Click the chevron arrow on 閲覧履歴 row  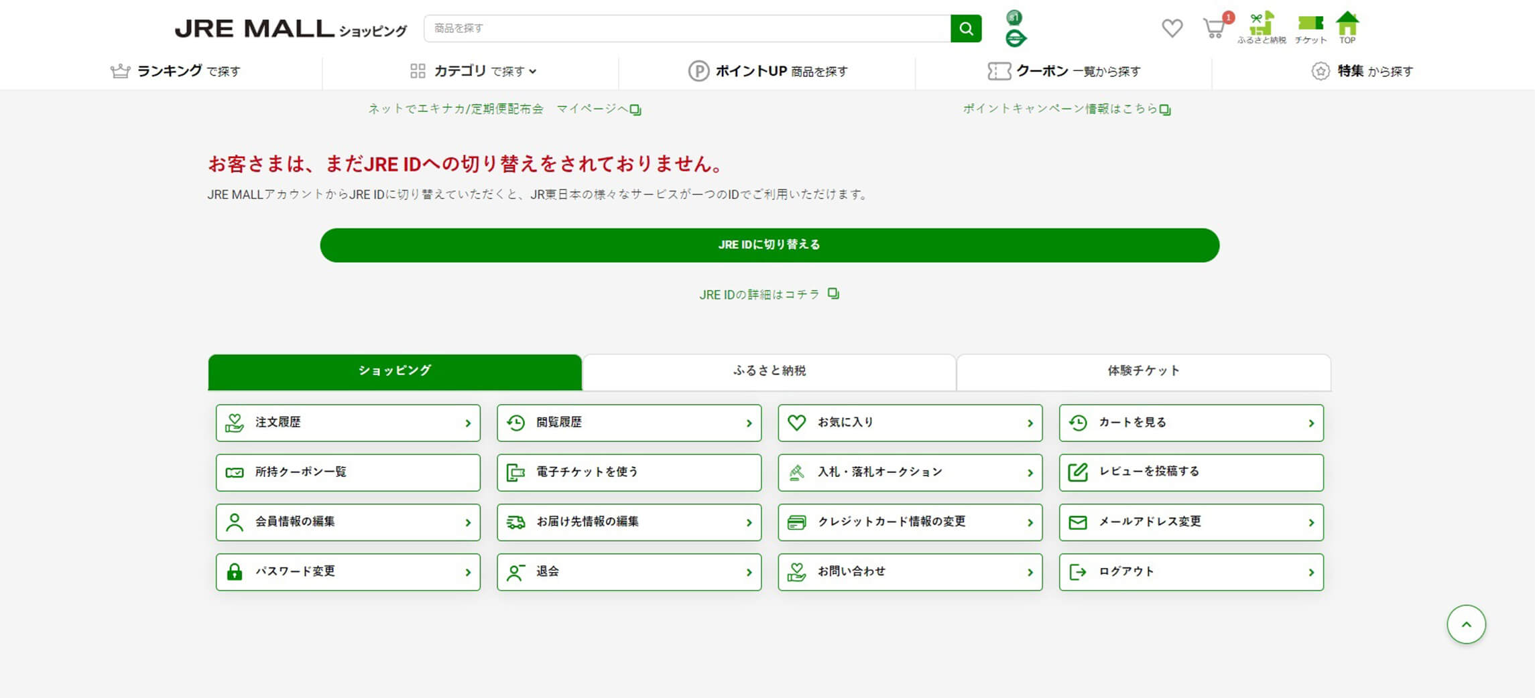(749, 423)
